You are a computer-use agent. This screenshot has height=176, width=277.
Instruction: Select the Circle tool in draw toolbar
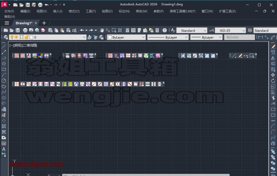4,81
